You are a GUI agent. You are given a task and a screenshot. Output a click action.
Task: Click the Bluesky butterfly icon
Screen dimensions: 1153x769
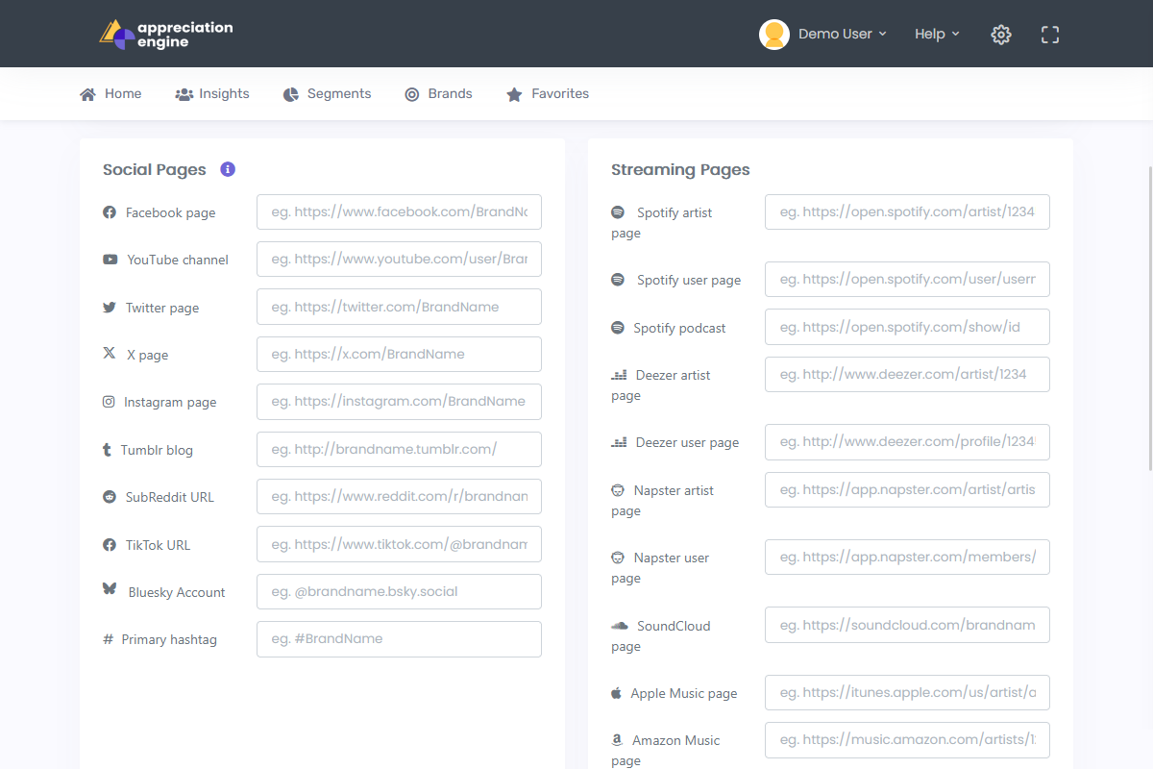110,588
